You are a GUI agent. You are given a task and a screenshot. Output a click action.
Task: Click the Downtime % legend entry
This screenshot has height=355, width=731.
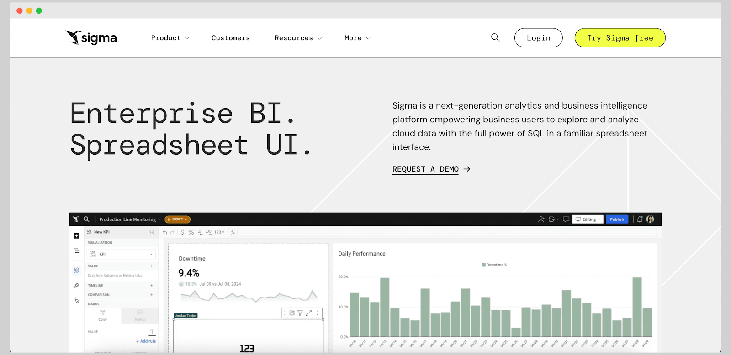tap(494, 265)
